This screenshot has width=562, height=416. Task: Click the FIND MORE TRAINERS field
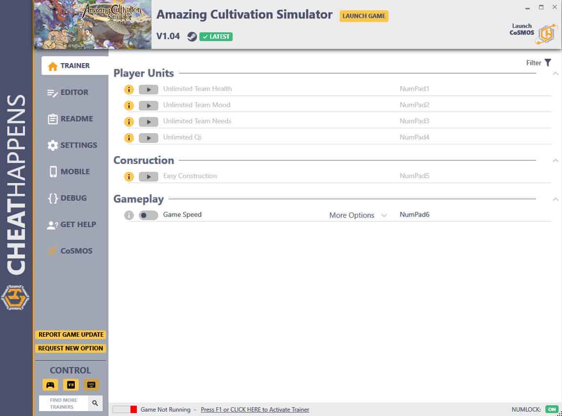[x=64, y=403]
